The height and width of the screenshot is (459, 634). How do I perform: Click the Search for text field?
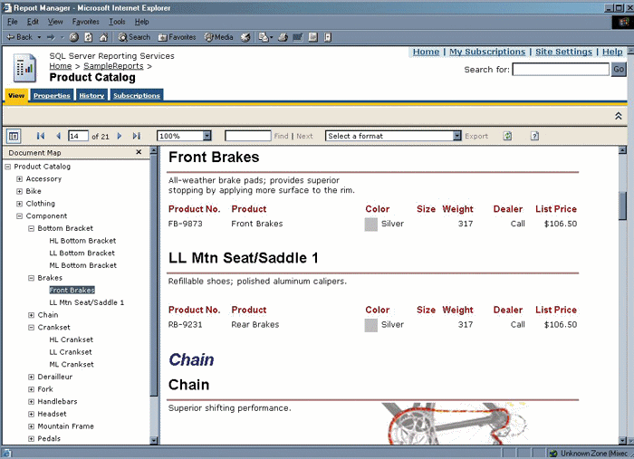click(x=561, y=69)
